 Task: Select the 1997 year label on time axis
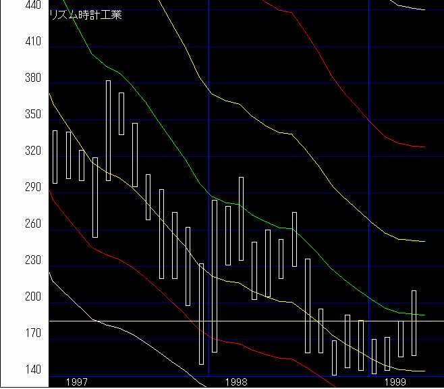click(78, 382)
